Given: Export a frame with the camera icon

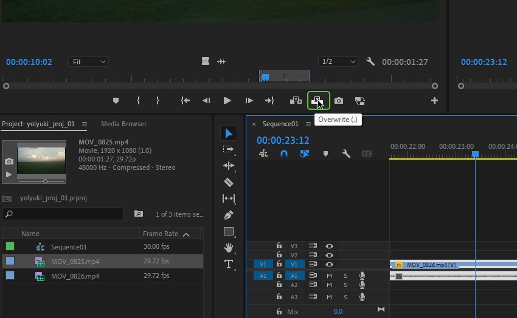Looking at the screenshot, I should tap(339, 101).
